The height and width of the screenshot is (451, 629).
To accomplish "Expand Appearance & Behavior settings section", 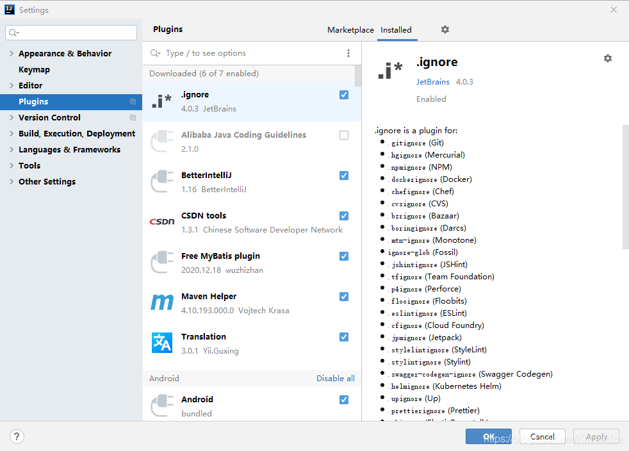I will [12, 54].
